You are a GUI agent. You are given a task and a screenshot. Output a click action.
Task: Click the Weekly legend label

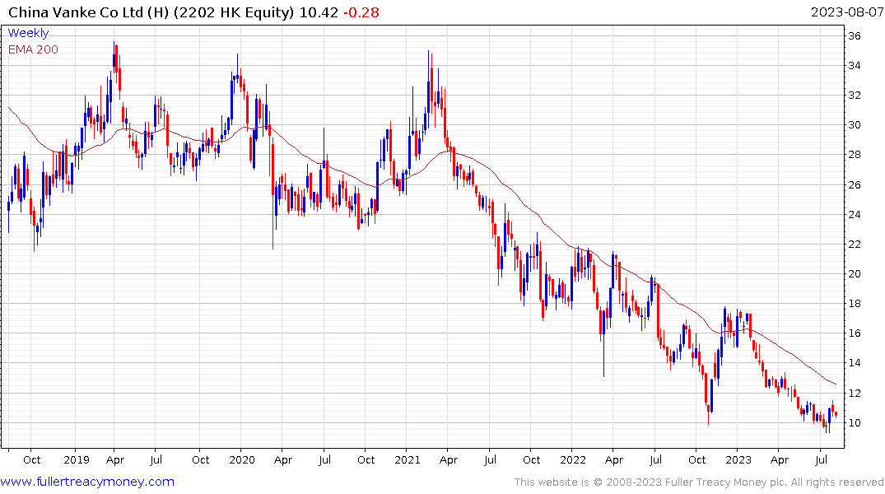click(x=28, y=33)
